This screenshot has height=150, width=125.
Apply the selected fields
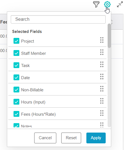coord(96,138)
